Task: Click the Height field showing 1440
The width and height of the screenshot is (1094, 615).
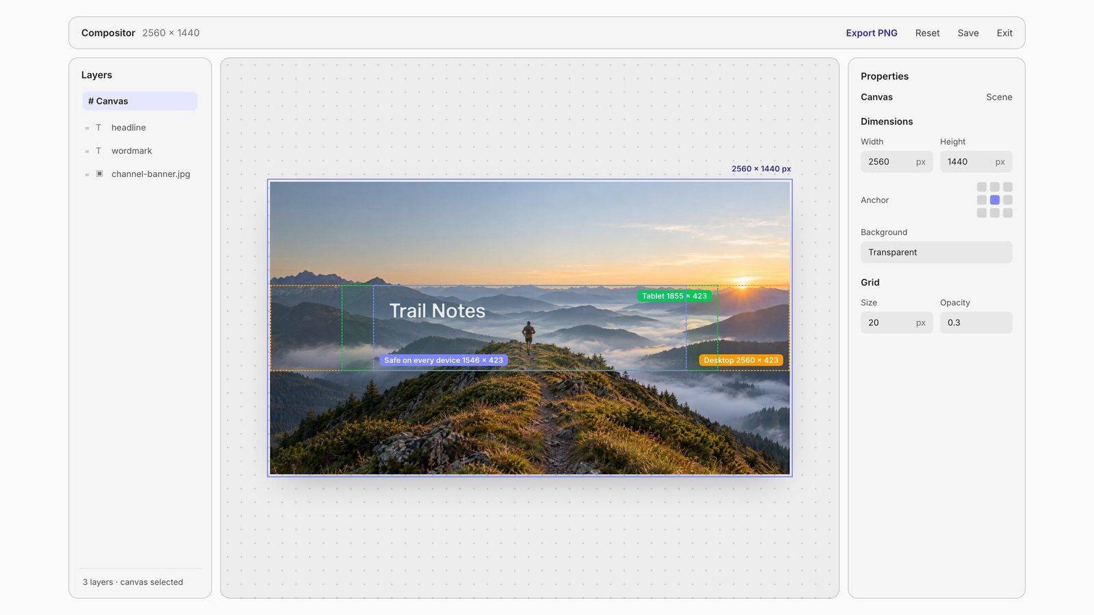Action: coord(976,162)
